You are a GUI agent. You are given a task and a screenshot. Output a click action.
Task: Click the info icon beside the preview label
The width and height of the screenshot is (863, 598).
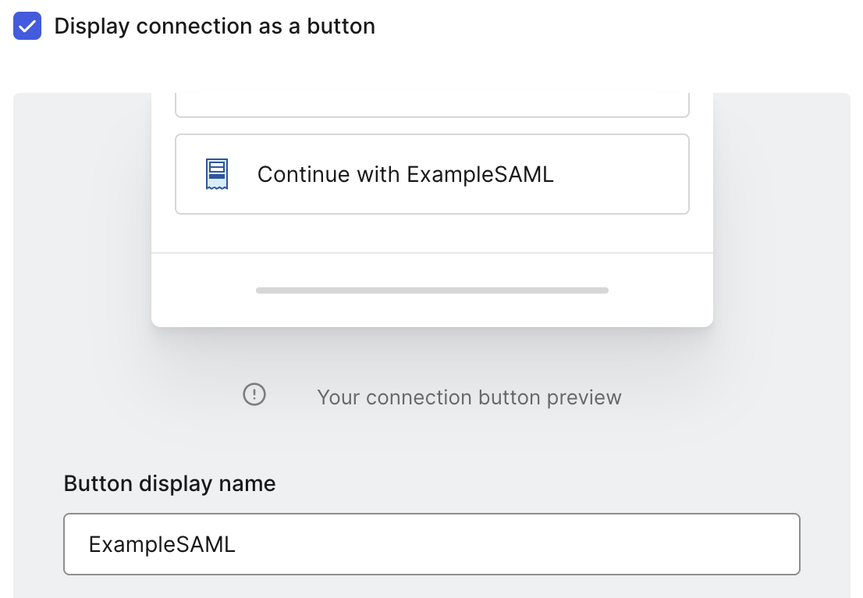pyautogui.click(x=254, y=395)
